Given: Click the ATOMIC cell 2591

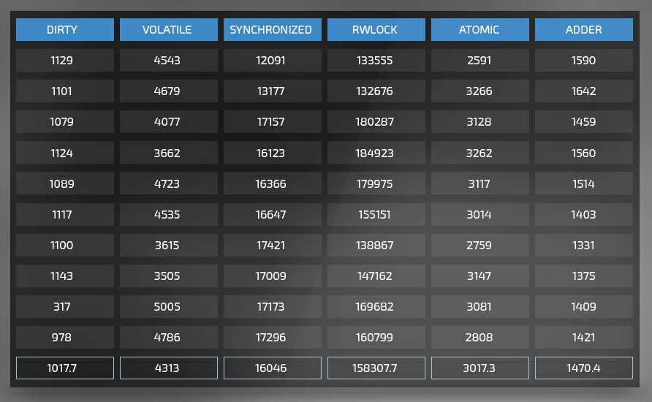Looking at the screenshot, I should pyautogui.click(x=480, y=60).
